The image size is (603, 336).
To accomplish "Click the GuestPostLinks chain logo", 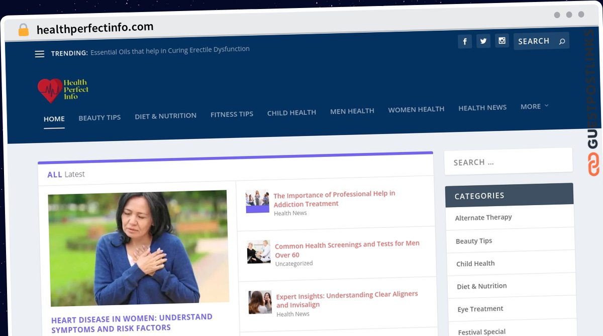I will (593, 164).
